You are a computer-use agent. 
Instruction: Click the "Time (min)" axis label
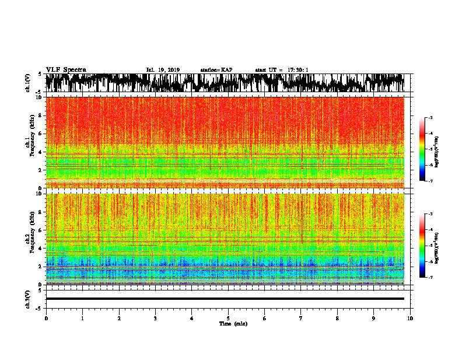(233, 324)
